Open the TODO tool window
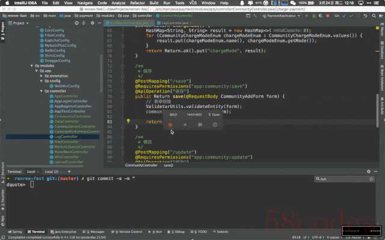Viewport: 385px width, 240px height. coord(200,232)
